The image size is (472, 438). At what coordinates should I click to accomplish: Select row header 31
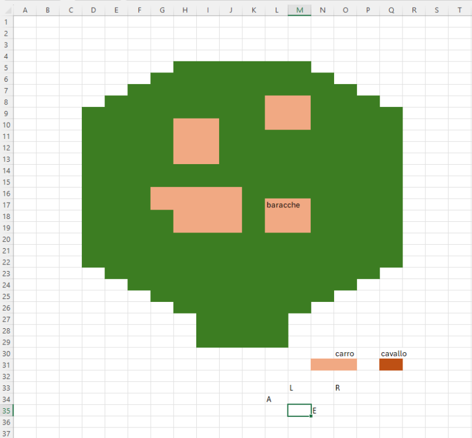tap(6, 365)
